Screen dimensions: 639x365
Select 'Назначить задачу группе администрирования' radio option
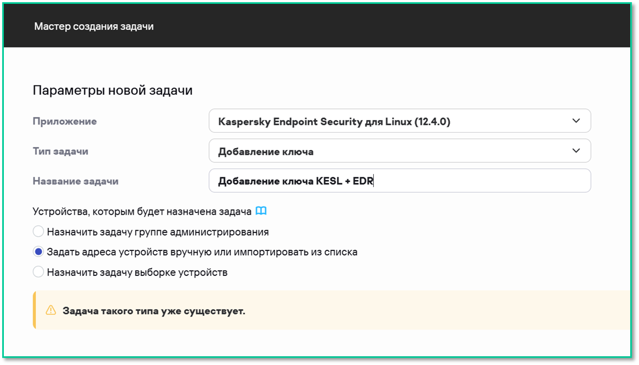[38, 232]
